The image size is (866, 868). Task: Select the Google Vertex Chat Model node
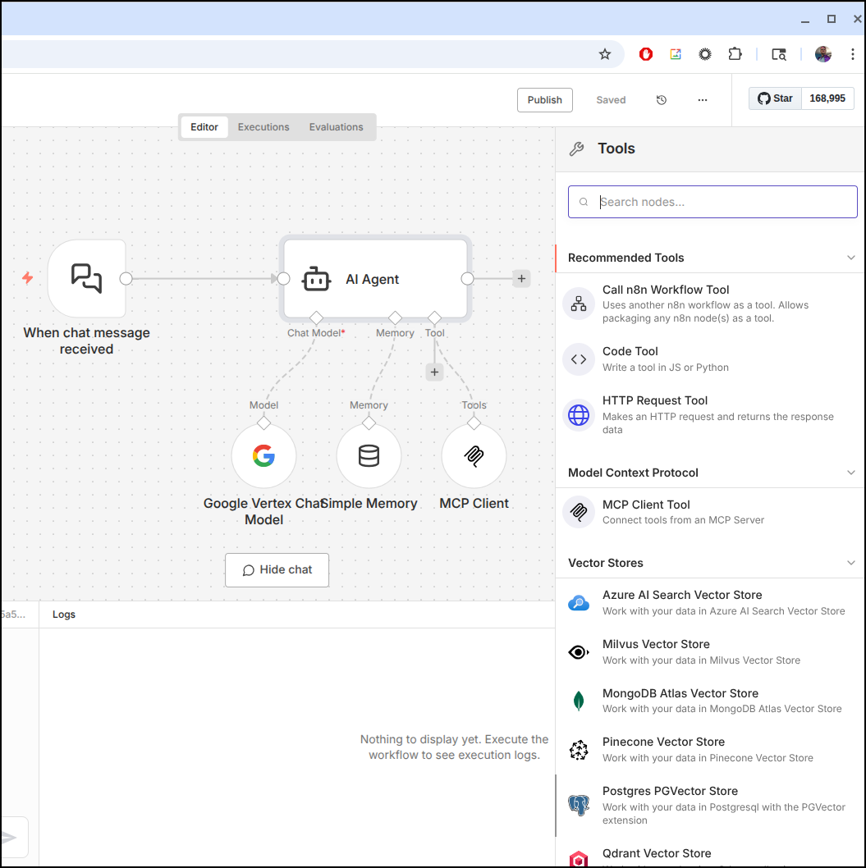pyautogui.click(x=263, y=456)
